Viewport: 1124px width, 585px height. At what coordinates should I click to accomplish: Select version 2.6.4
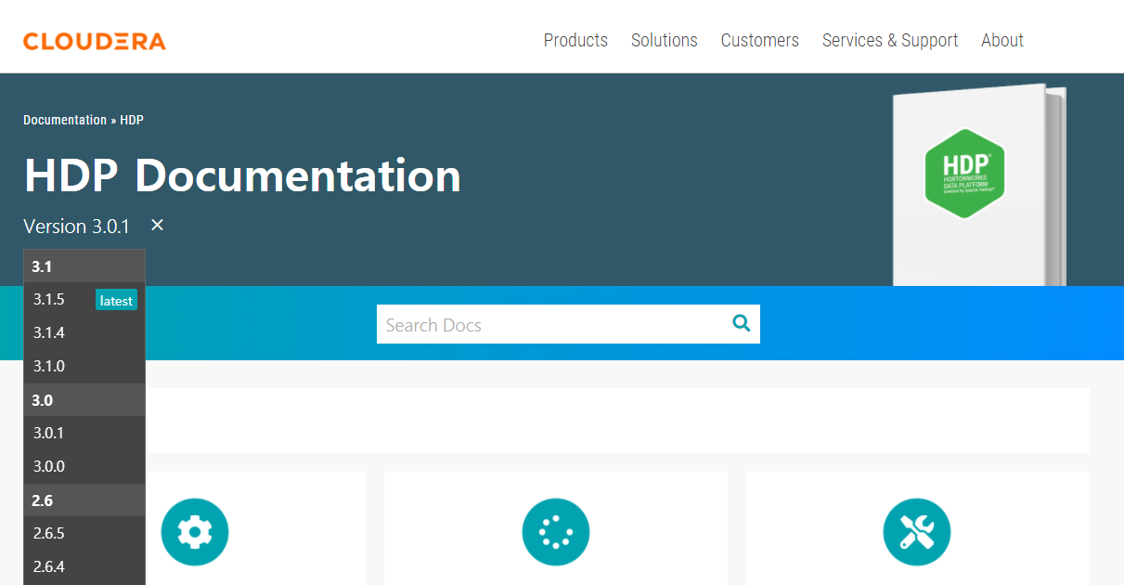click(84, 566)
